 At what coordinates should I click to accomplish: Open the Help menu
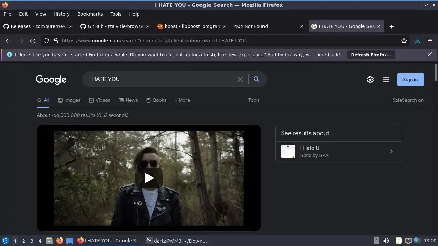pyautogui.click(x=134, y=14)
